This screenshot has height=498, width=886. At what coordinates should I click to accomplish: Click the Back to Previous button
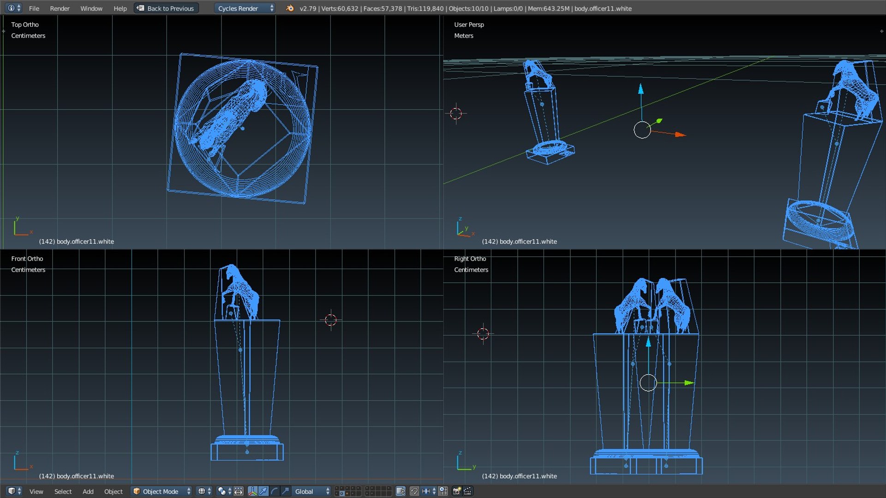(x=166, y=8)
